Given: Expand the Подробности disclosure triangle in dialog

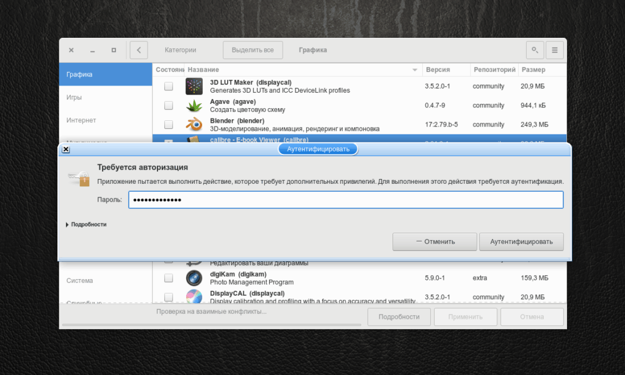Looking at the screenshot, I should point(67,225).
